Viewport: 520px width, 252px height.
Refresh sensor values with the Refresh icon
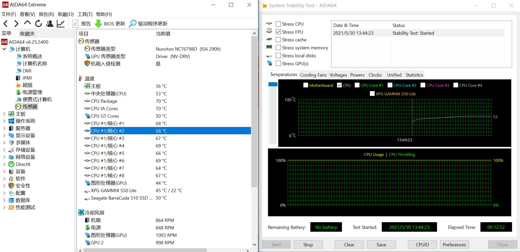pyautogui.click(x=38, y=24)
